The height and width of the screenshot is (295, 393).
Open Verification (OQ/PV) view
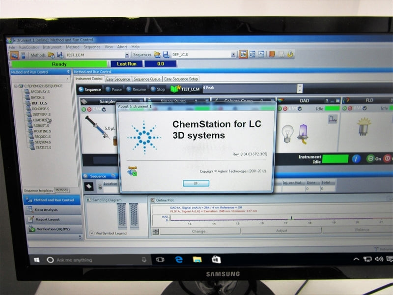pos(54,229)
